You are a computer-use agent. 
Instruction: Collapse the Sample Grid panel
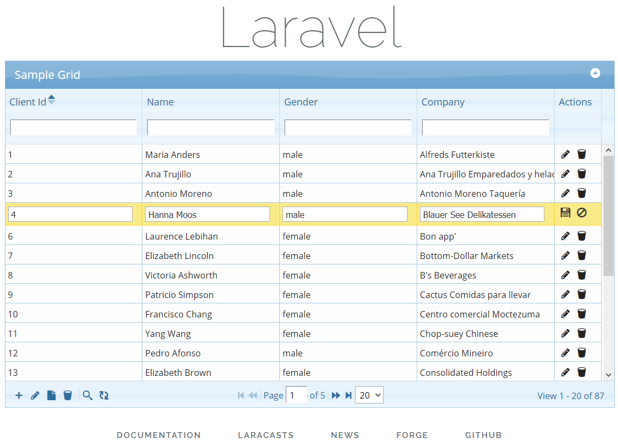click(x=595, y=73)
